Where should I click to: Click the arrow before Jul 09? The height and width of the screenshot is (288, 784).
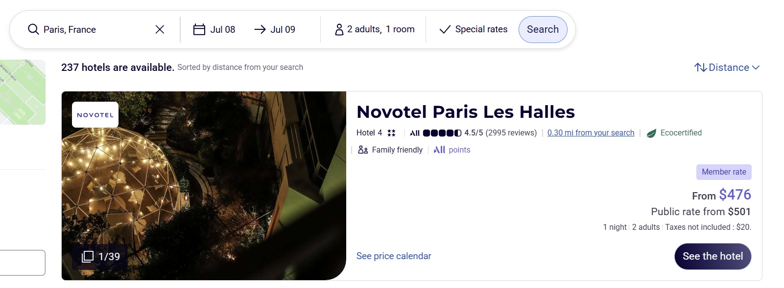(x=260, y=29)
